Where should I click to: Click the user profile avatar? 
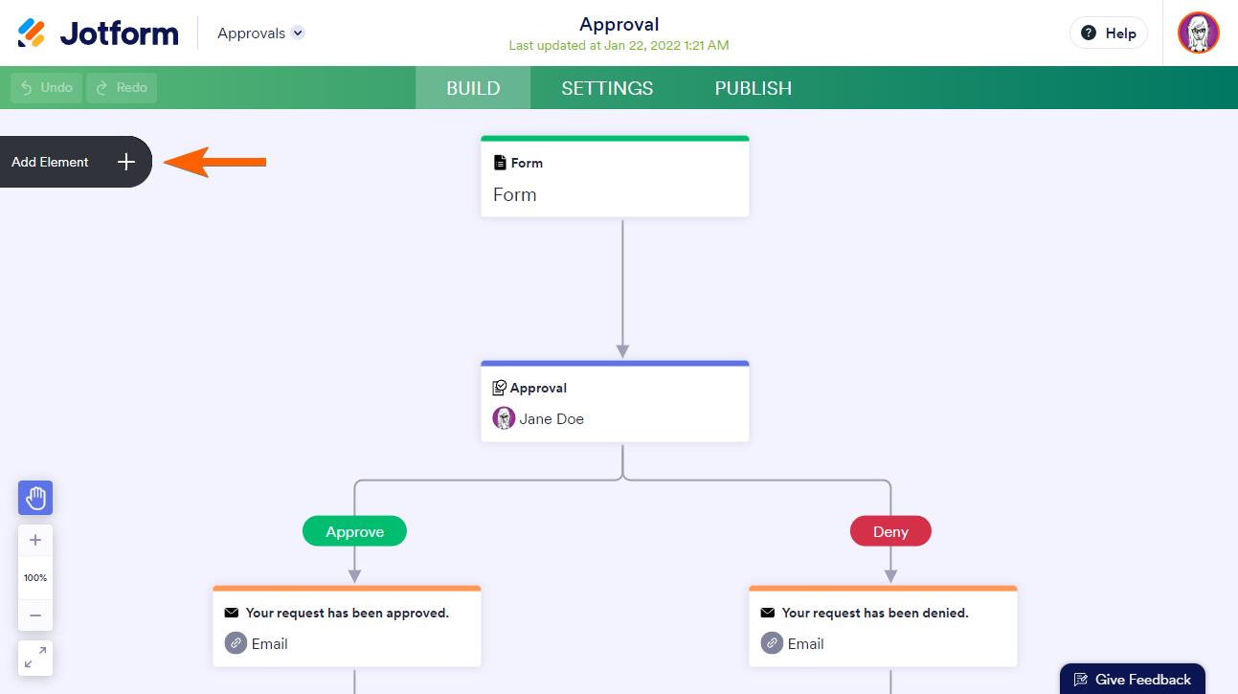(x=1198, y=33)
